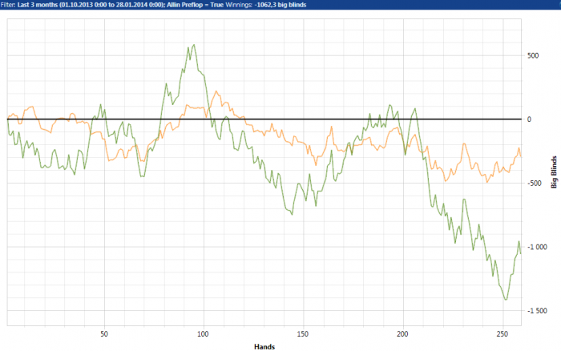Click the 150 label on Hands axis
Screen dimensions: 561x351
[x=303, y=334]
